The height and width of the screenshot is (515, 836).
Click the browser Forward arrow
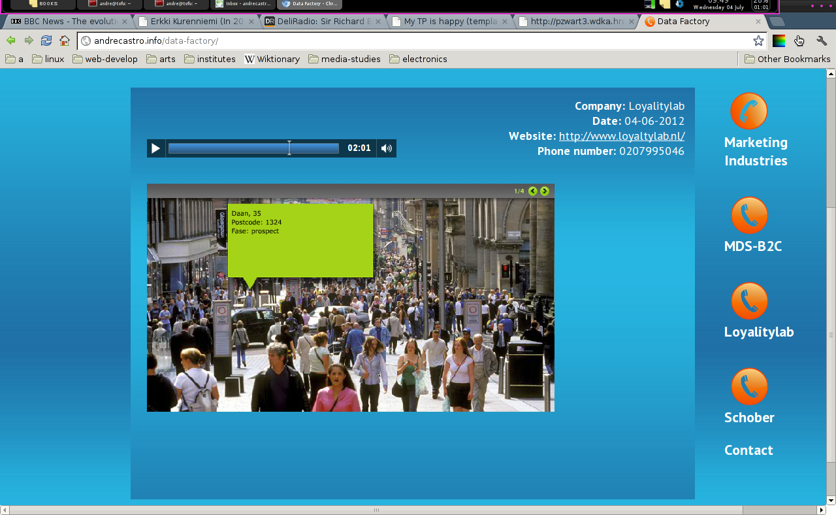tap(29, 41)
